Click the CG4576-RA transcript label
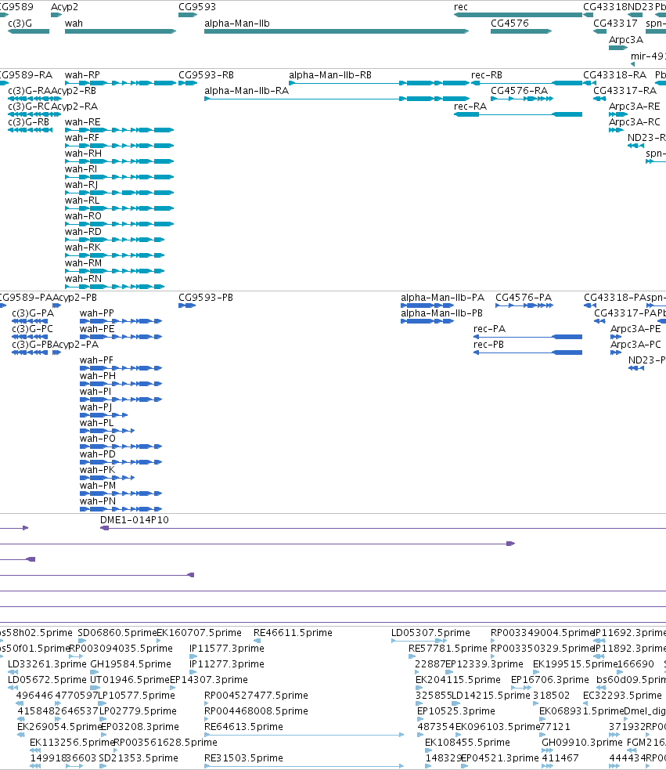The image size is (666, 770). [x=519, y=91]
